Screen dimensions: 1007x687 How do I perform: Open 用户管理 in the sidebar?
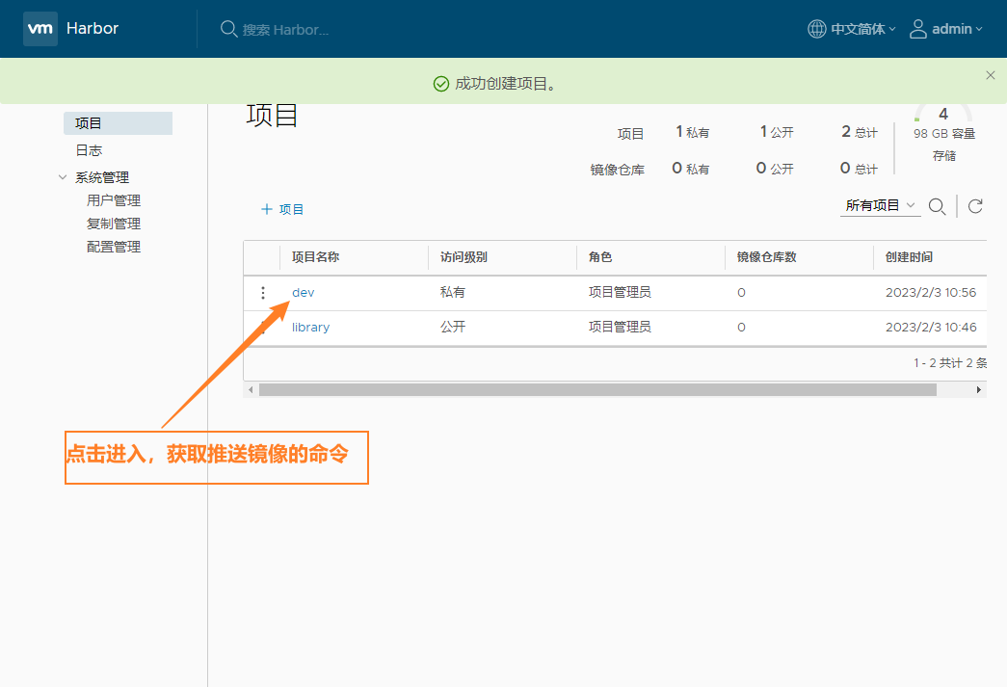(x=114, y=200)
